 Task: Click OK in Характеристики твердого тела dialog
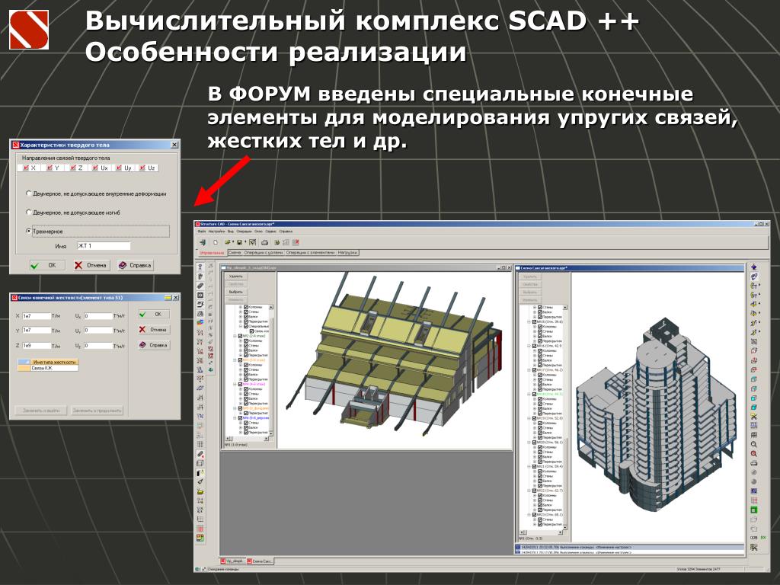tap(47, 265)
